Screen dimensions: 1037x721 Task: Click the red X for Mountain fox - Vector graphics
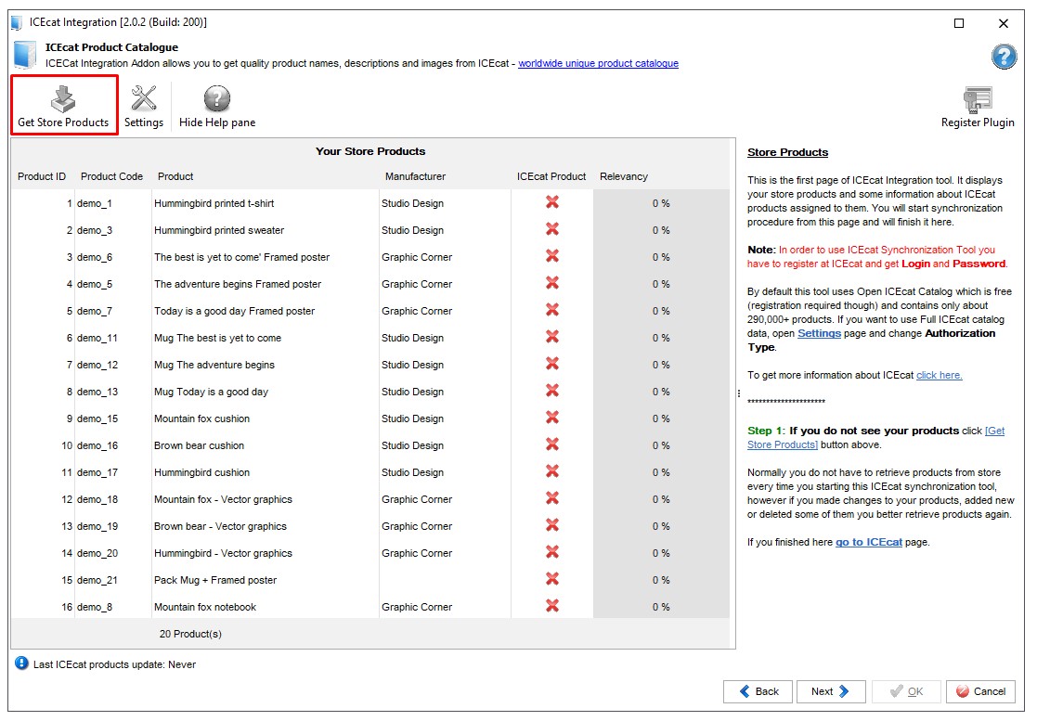coord(552,498)
